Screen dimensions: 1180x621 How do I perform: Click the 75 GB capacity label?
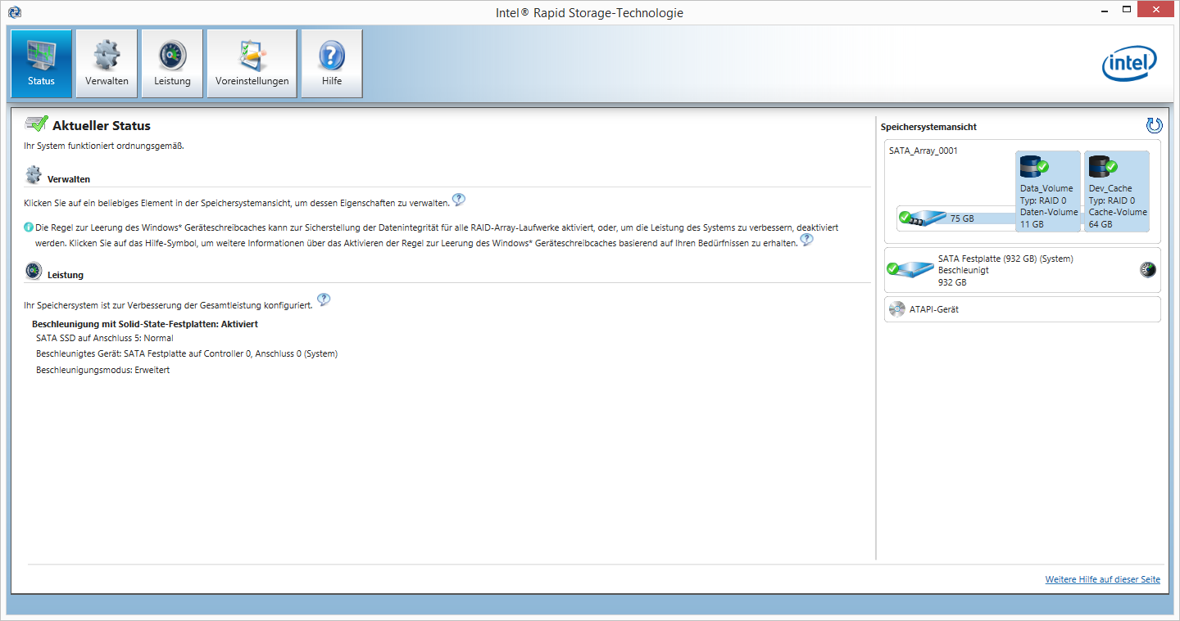pos(962,218)
